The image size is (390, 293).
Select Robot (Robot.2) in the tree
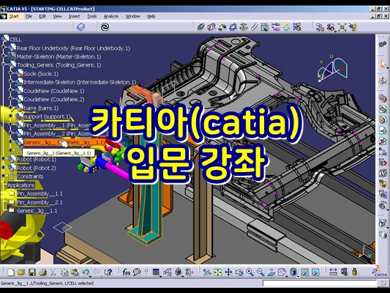coord(37,168)
